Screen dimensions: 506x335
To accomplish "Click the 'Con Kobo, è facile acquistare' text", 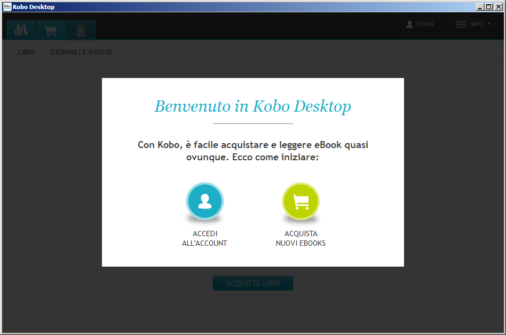I will coord(253,151).
